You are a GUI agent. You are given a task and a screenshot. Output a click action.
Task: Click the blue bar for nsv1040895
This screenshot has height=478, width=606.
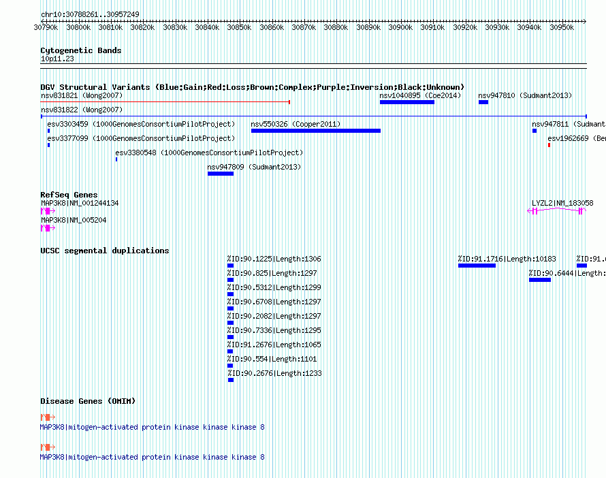pyautogui.click(x=407, y=102)
